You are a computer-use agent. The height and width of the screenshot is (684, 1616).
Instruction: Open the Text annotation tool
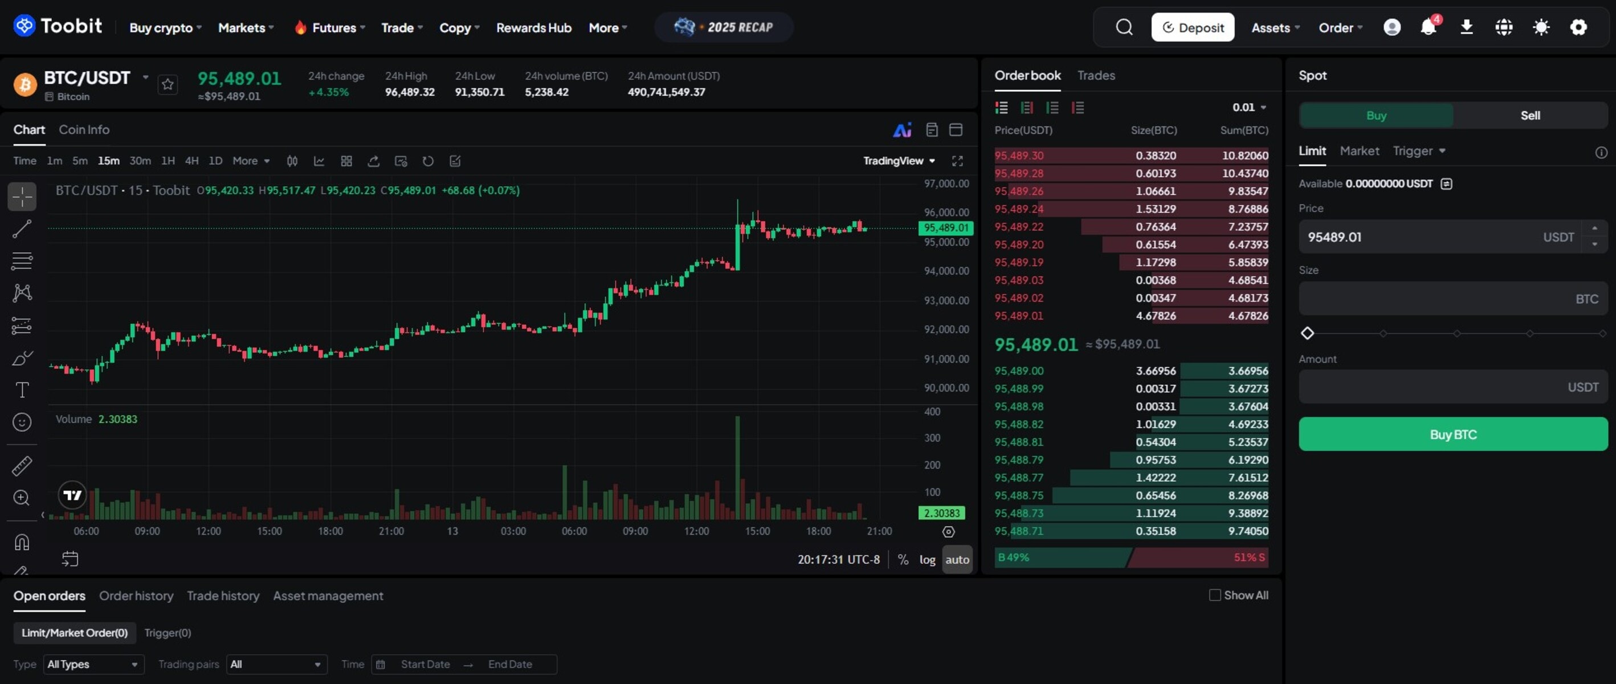[22, 390]
